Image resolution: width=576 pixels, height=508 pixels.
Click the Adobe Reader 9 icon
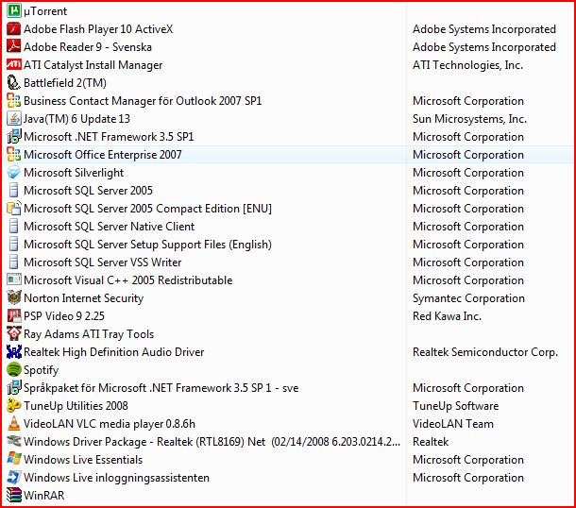point(13,46)
